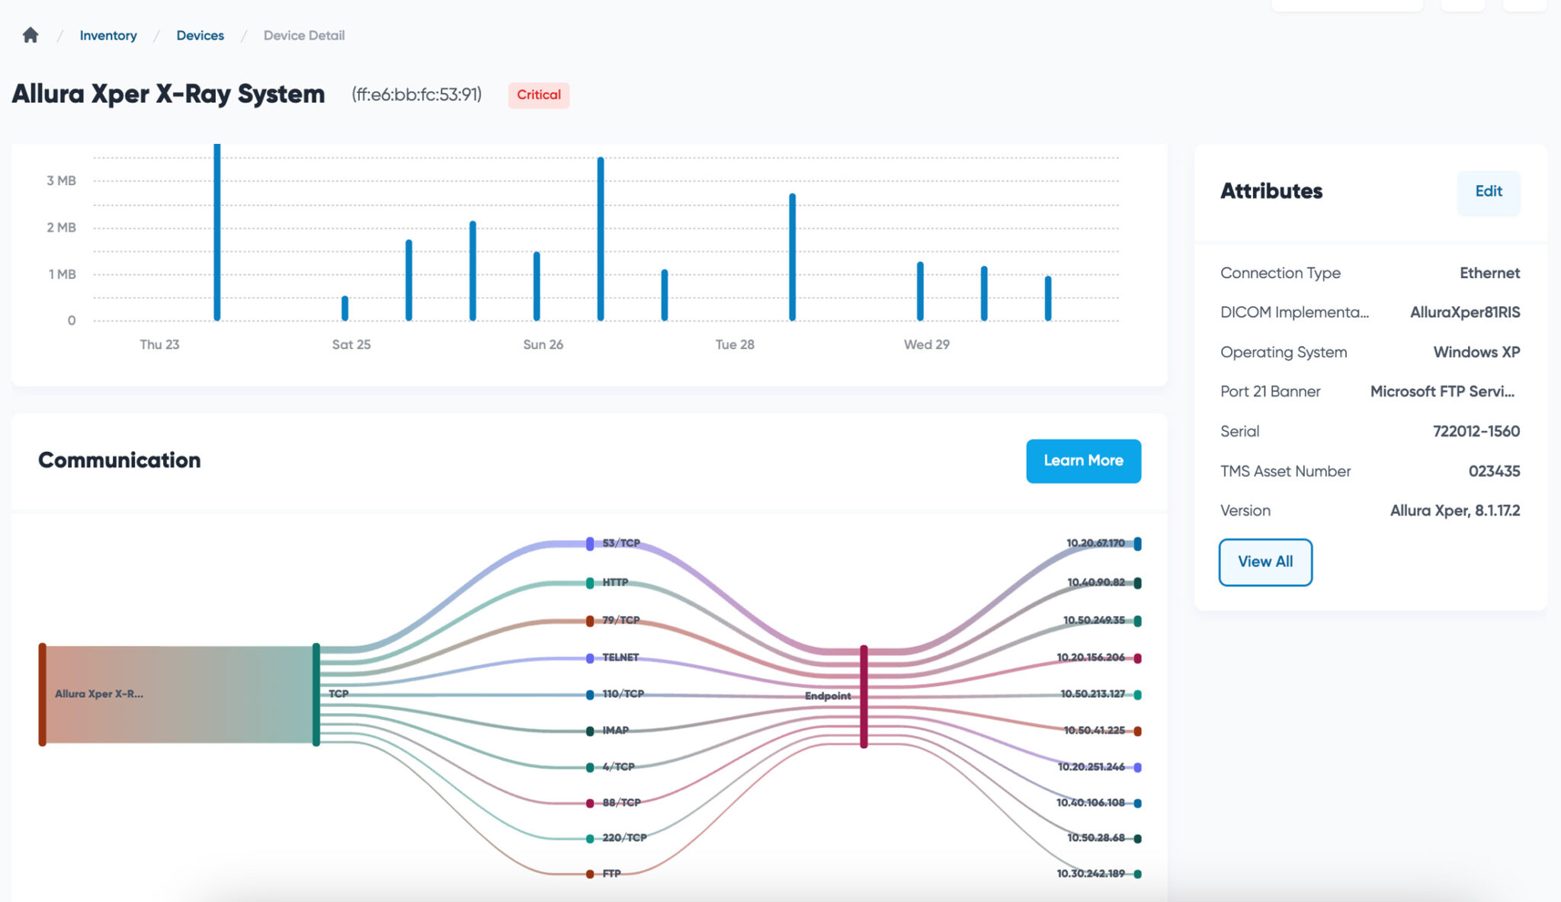The width and height of the screenshot is (1561, 902).
Task: Click the TCP node bar
Action: coord(316,694)
